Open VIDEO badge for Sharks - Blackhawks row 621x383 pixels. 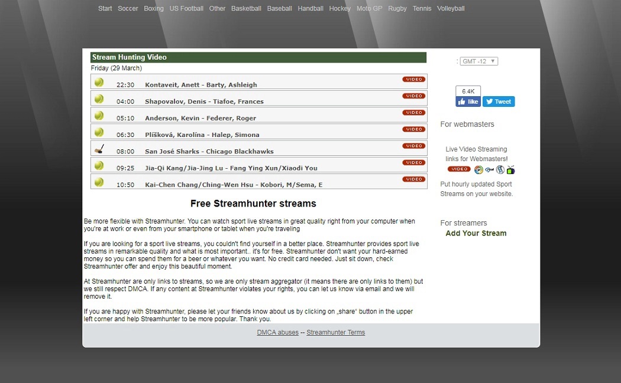click(x=414, y=146)
